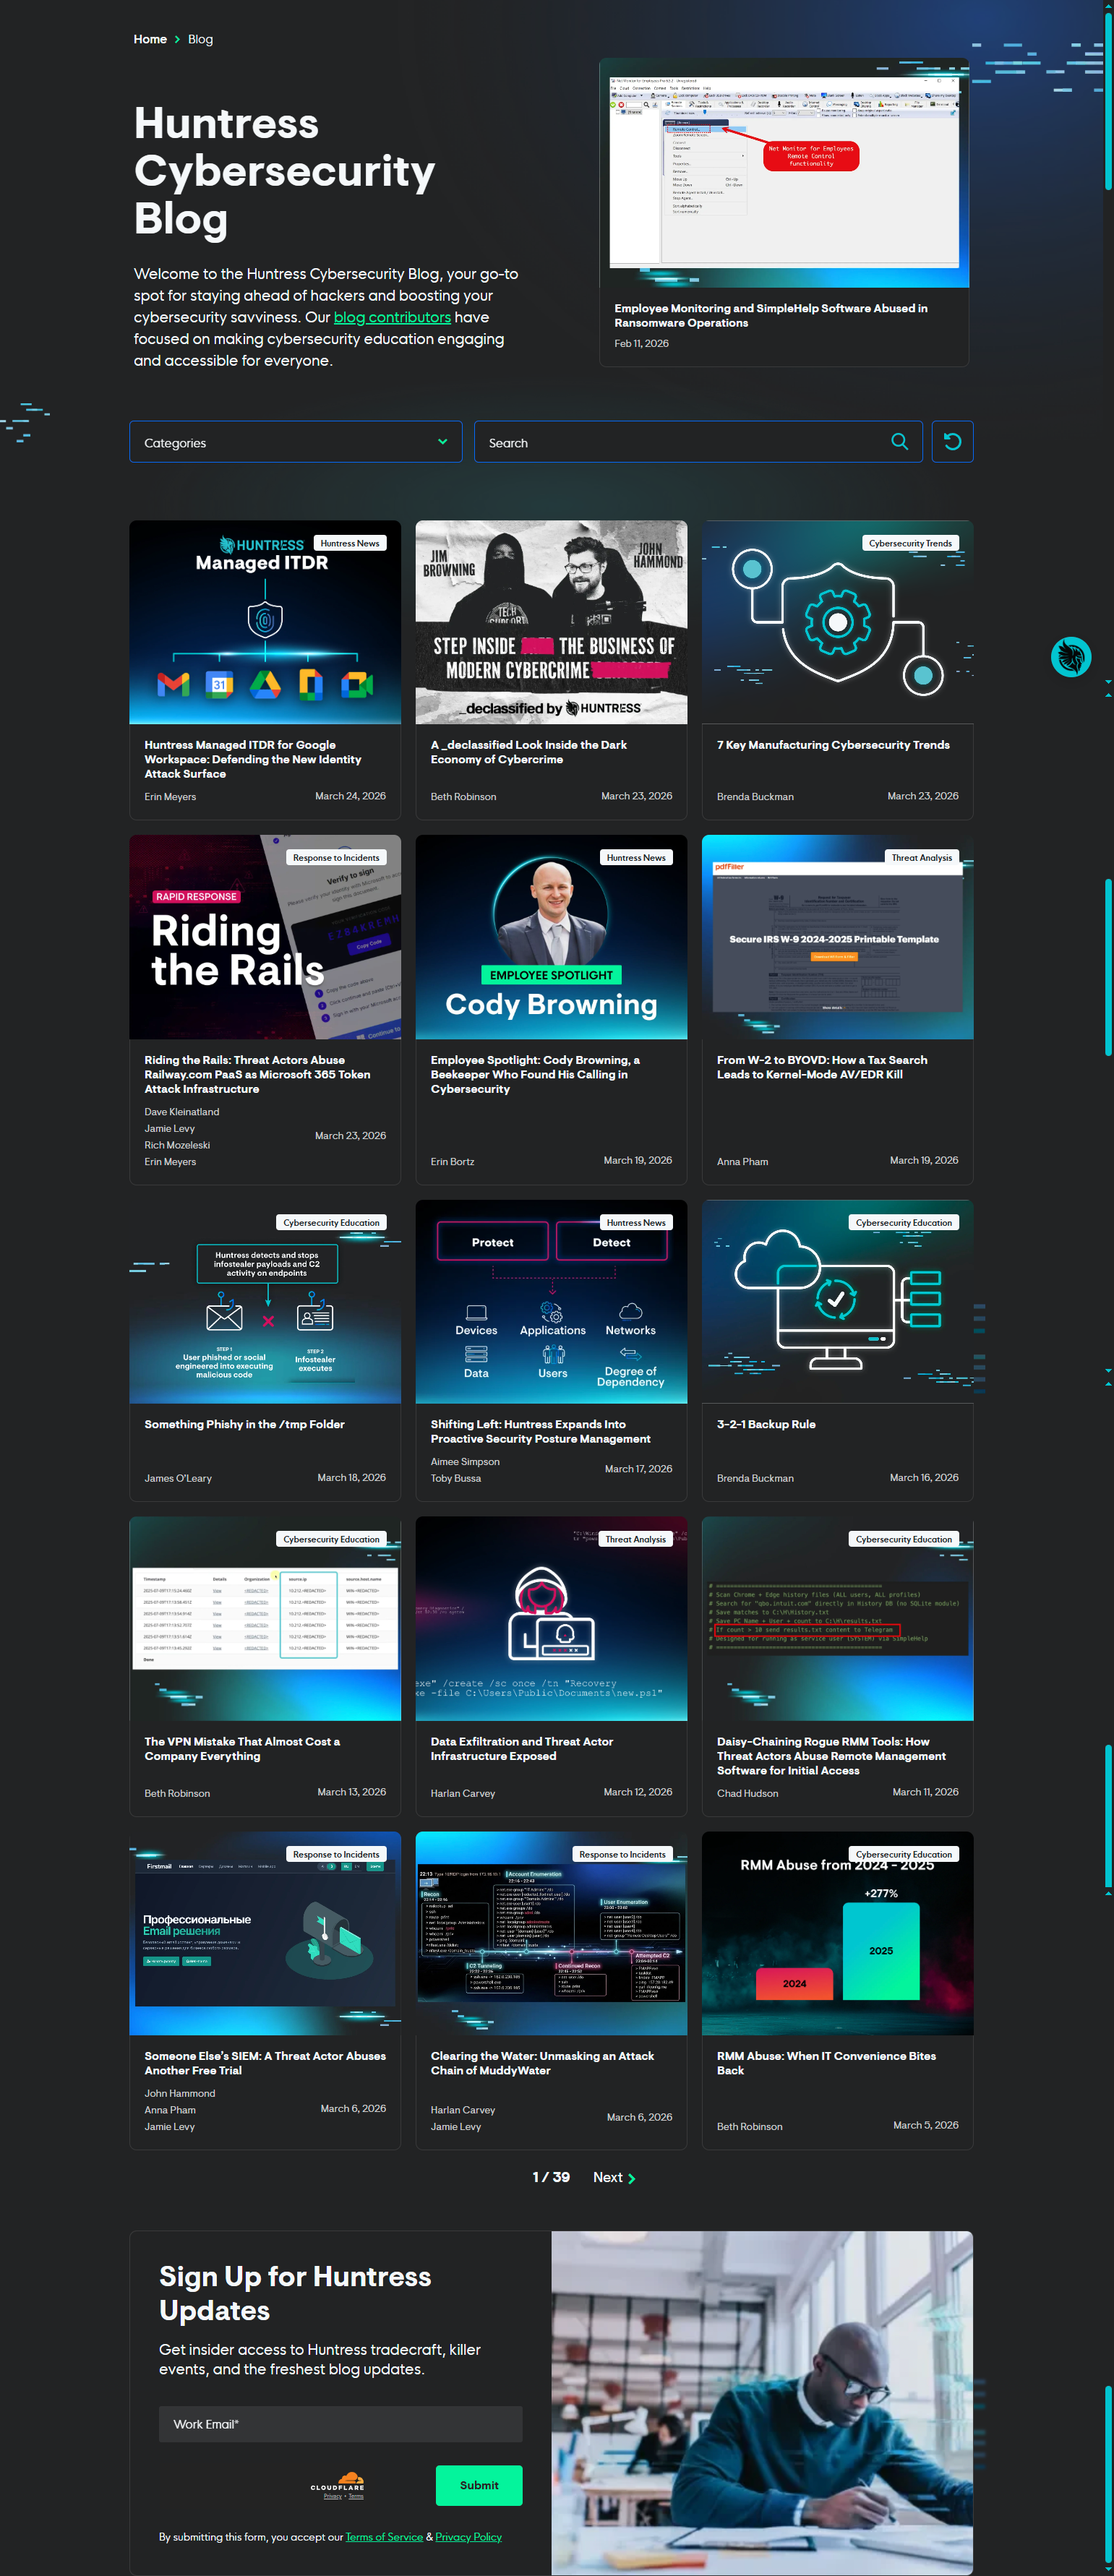This screenshot has width=1114, height=2576.
Task: Click the breadcrumb chevron separator after Home
Action: pyautogui.click(x=177, y=40)
